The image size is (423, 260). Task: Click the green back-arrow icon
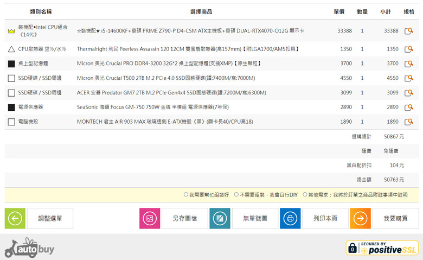click(x=15, y=218)
